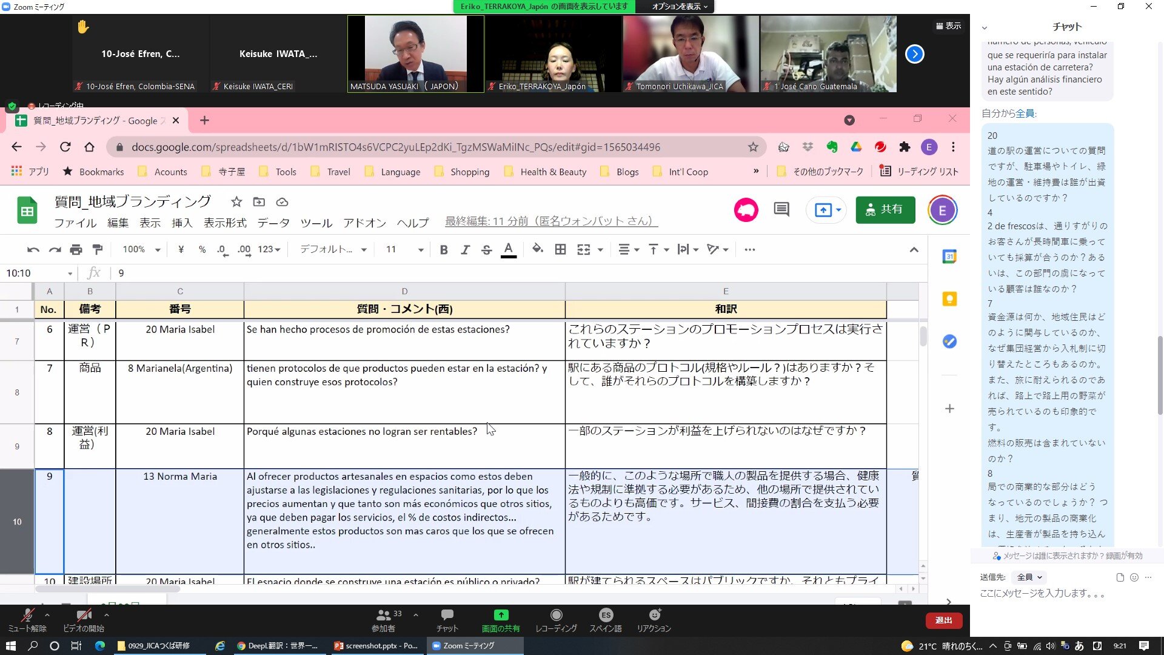Click the レコーディング record button
The height and width of the screenshot is (655, 1164).
pyautogui.click(x=556, y=620)
